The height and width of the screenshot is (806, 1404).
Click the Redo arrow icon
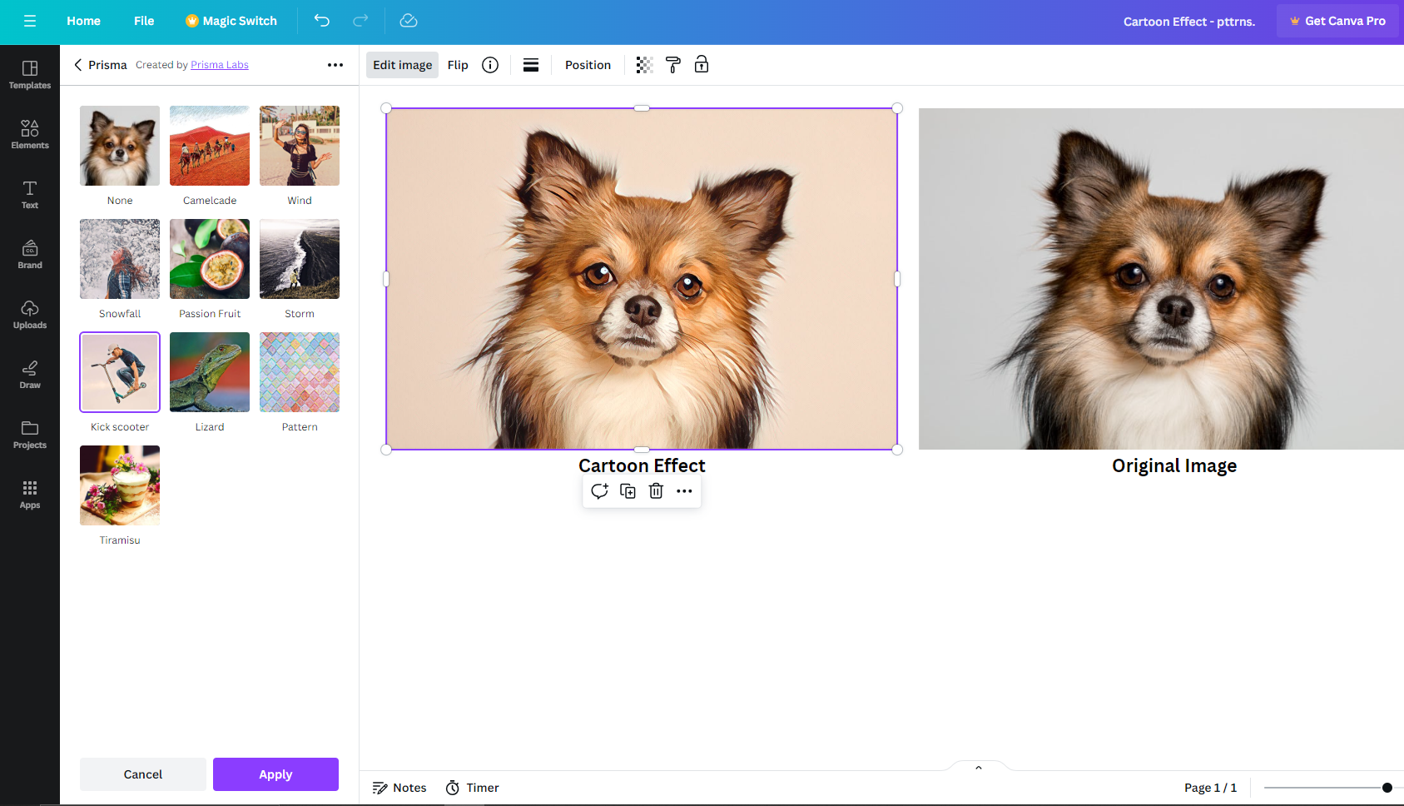point(360,21)
